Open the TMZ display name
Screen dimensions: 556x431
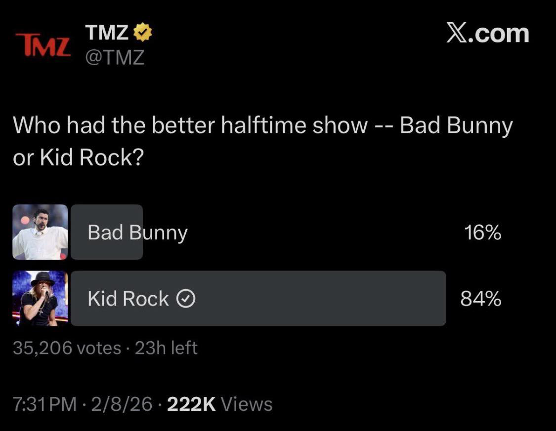(107, 33)
